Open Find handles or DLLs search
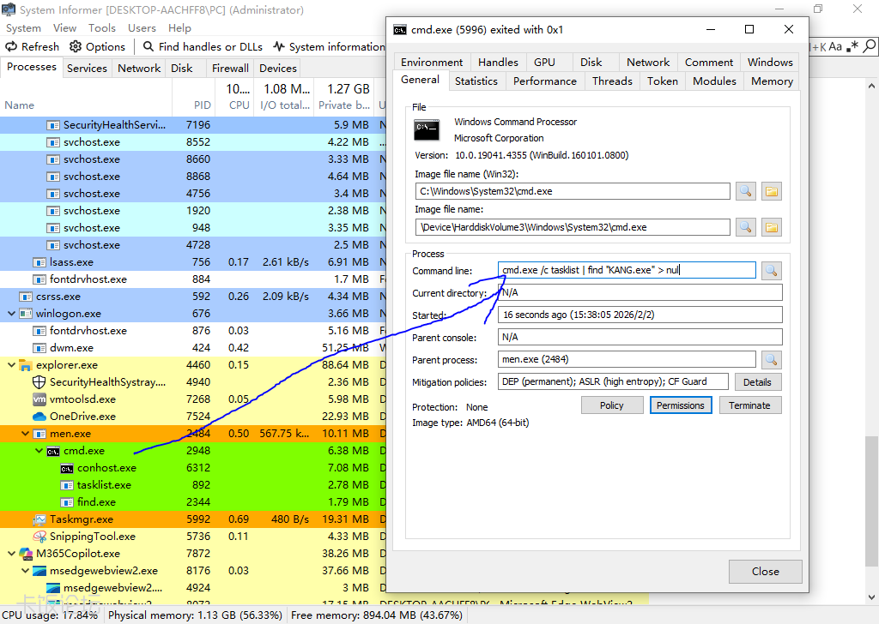Viewport: 879px width, 624px height. coord(149,46)
